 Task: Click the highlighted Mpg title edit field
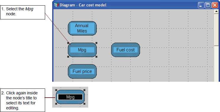tap(70, 97)
